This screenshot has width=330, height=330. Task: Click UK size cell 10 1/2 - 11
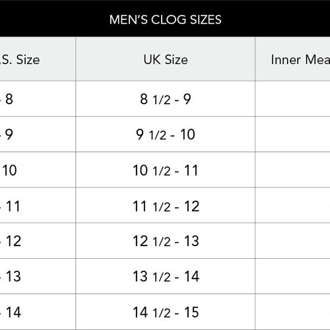pyautogui.click(x=166, y=170)
